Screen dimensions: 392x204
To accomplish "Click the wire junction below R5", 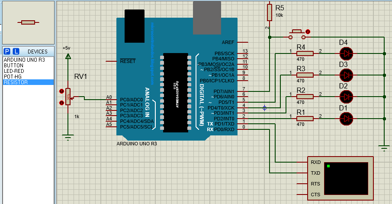I will (270, 37).
